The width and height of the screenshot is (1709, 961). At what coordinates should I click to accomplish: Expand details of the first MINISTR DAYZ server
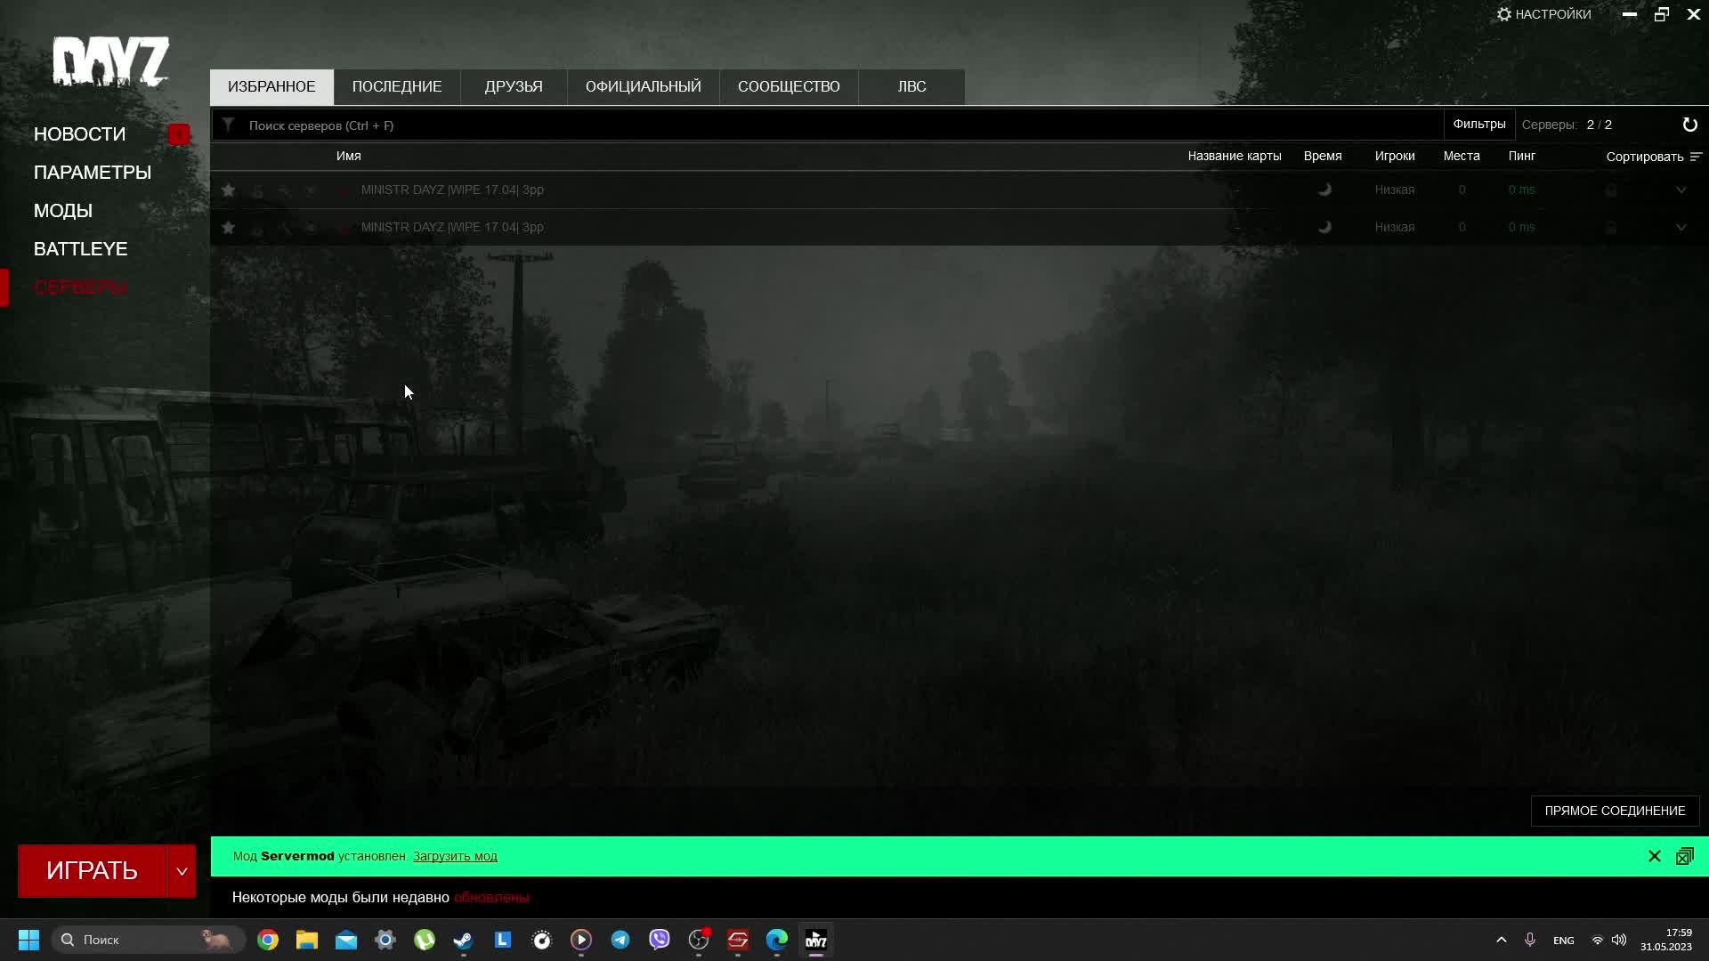[1681, 190]
